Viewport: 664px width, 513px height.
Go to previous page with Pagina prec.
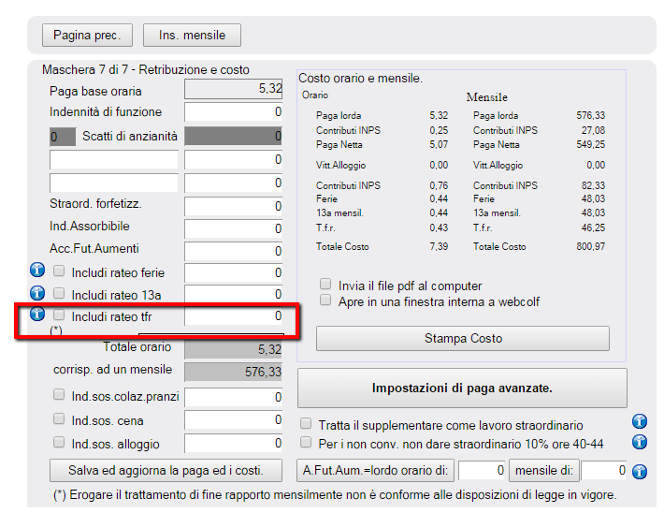coord(87,36)
